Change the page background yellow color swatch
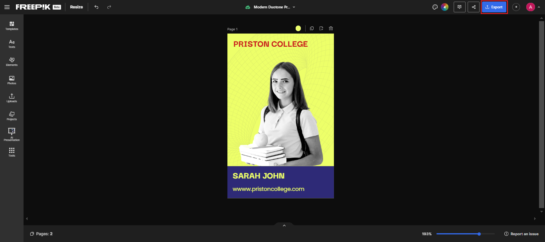This screenshot has width=545, height=242. pos(298,28)
